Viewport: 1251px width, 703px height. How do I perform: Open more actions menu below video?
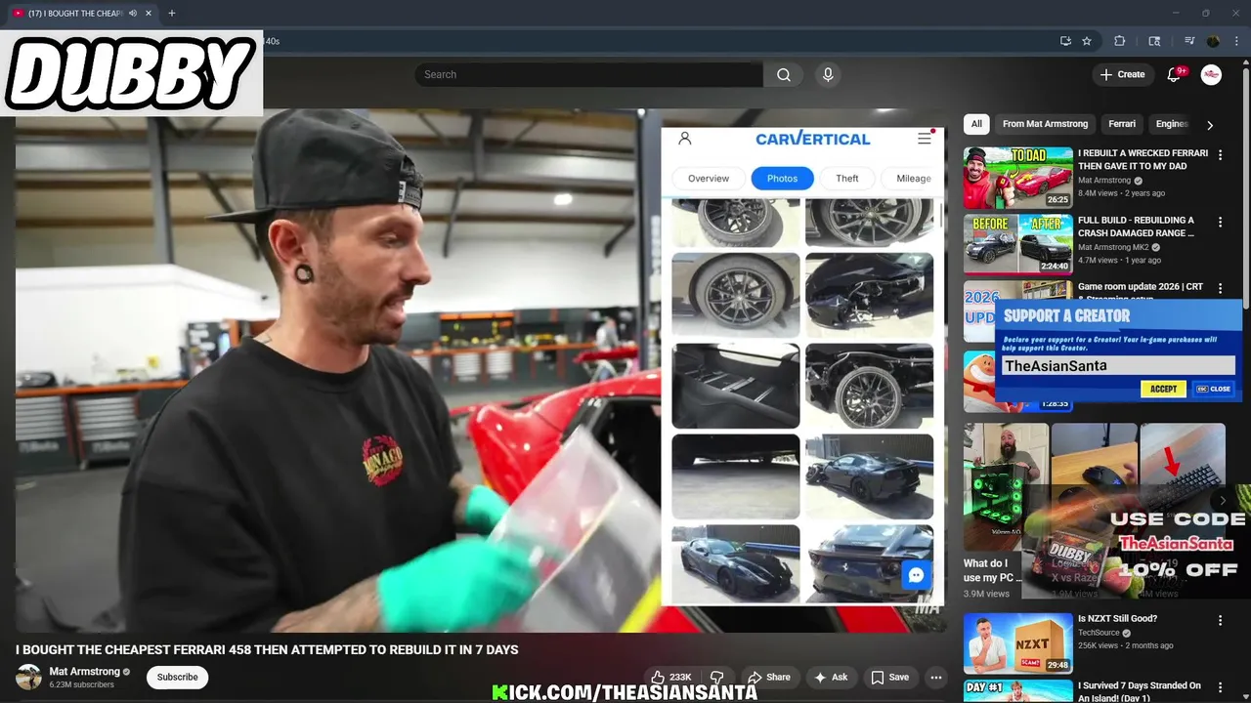pos(935,677)
